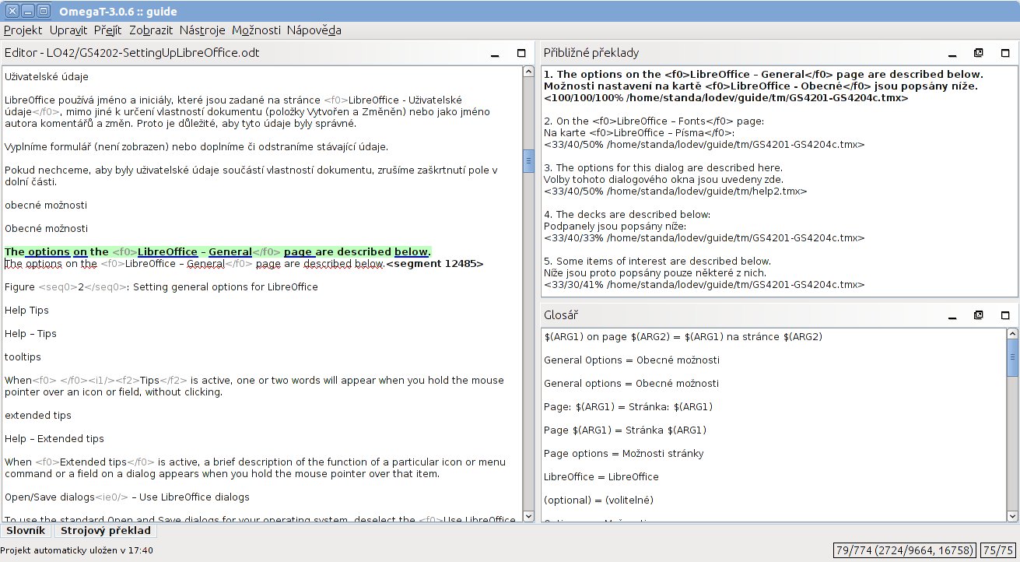Minimize the Glosář pane
1020x562 pixels.
951,316
